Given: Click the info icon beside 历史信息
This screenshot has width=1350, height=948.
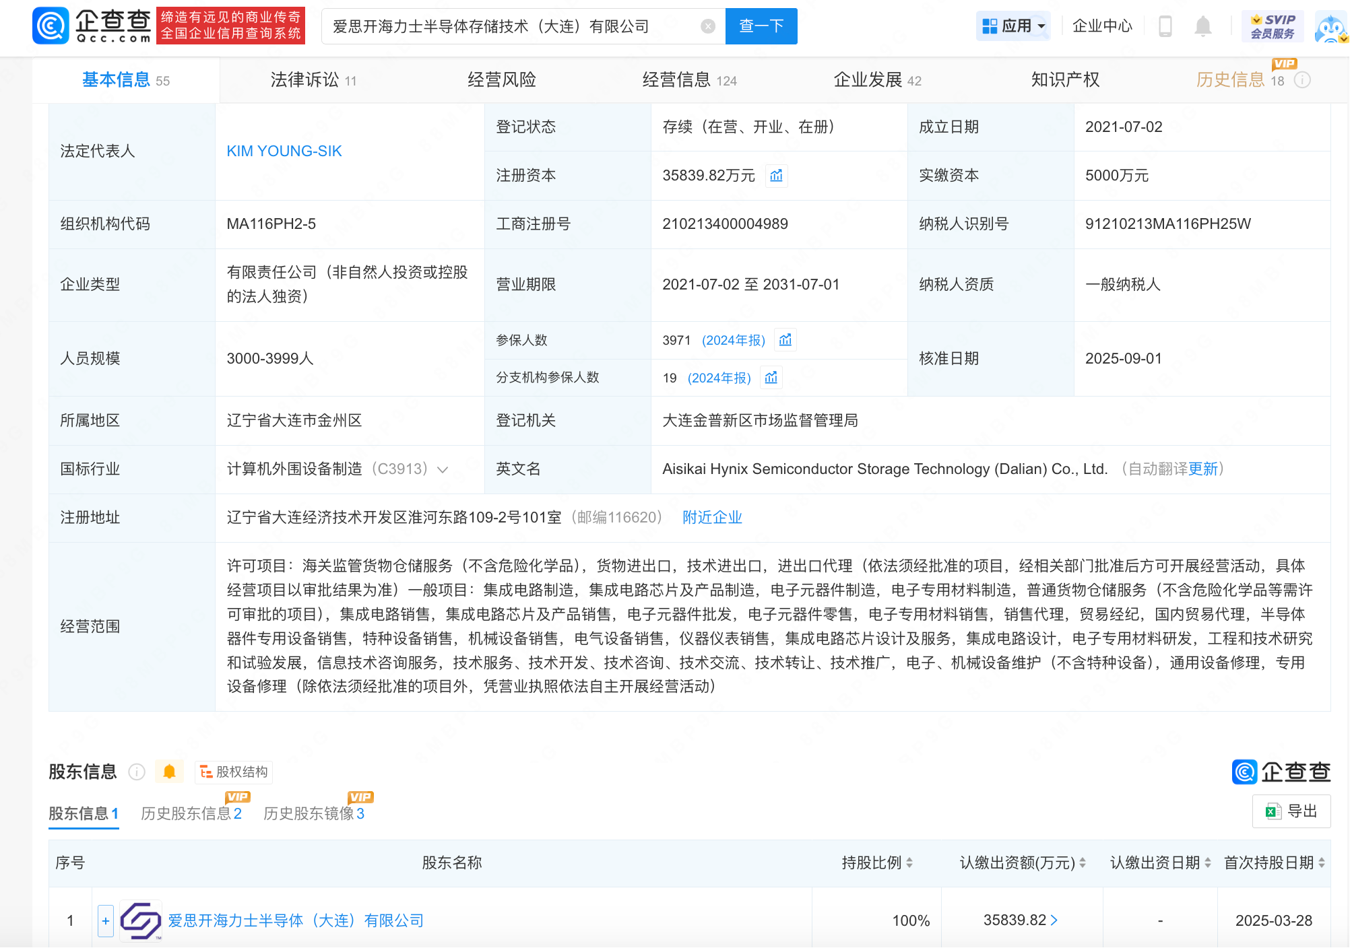Looking at the screenshot, I should (1303, 80).
